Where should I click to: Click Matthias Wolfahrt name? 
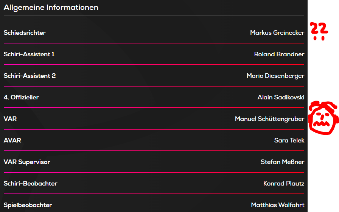277,205
